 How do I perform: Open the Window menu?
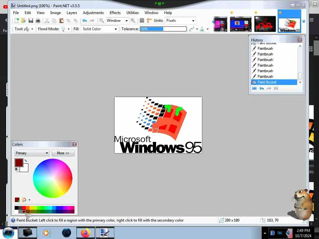[151, 12]
